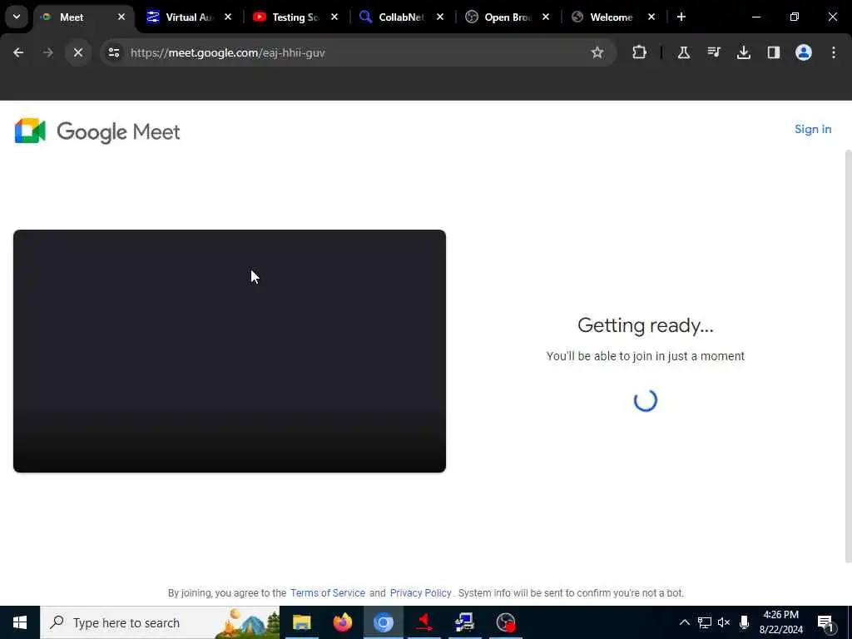The width and height of the screenshot is (852, 639).
Task: Open OBS Studio from taskbar
Action: point(506,622)
